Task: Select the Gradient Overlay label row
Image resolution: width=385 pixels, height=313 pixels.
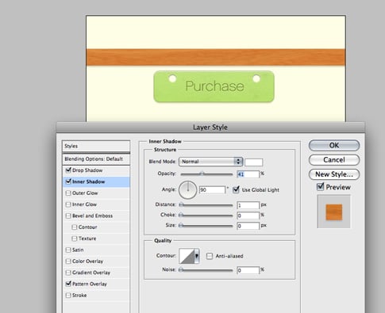Action: 96,273
